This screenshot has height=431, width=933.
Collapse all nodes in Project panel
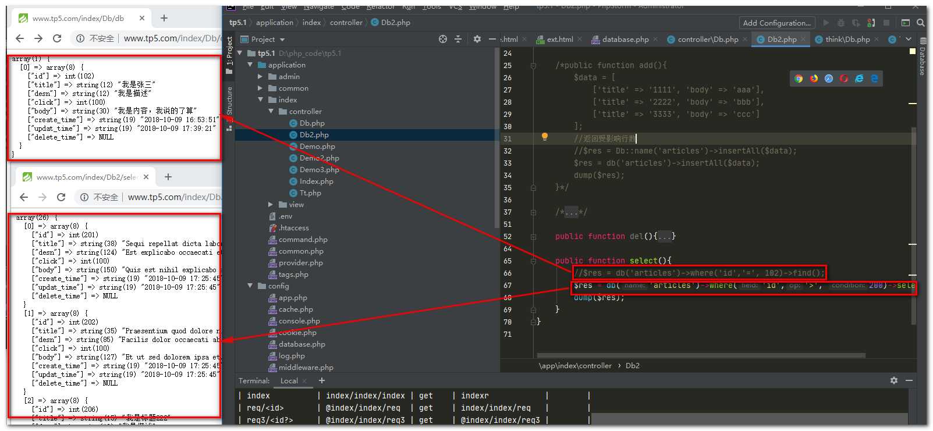pos(458,39)
